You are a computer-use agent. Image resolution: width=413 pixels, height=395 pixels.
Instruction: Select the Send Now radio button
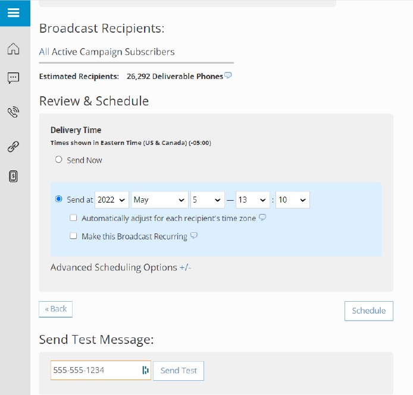(x=58, y=160)
